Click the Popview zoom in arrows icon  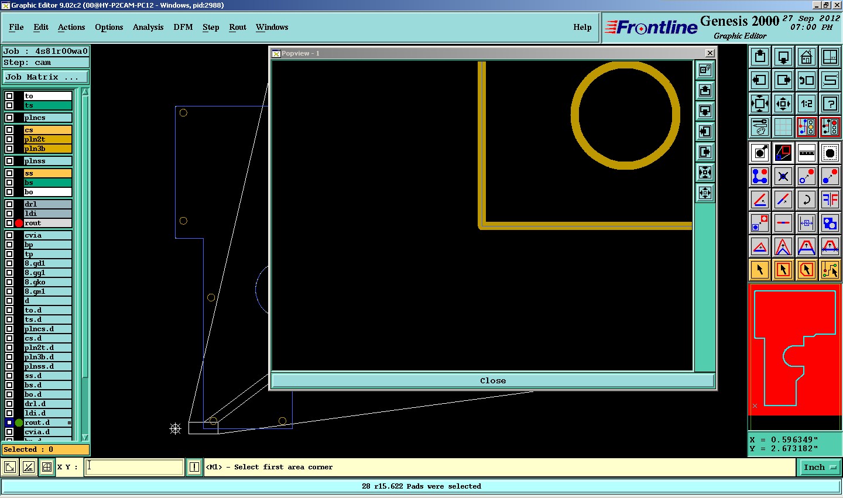click(705, 172)
